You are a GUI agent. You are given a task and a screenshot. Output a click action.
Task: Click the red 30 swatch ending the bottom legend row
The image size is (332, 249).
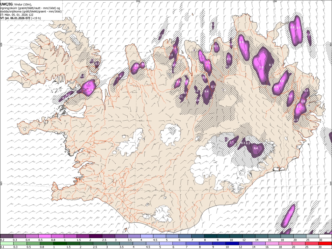[325, 244]
